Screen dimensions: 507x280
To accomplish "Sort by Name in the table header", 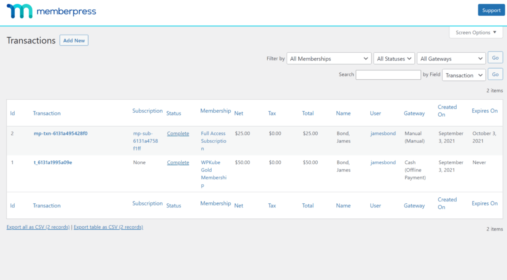I will click(x=343, y=113).
